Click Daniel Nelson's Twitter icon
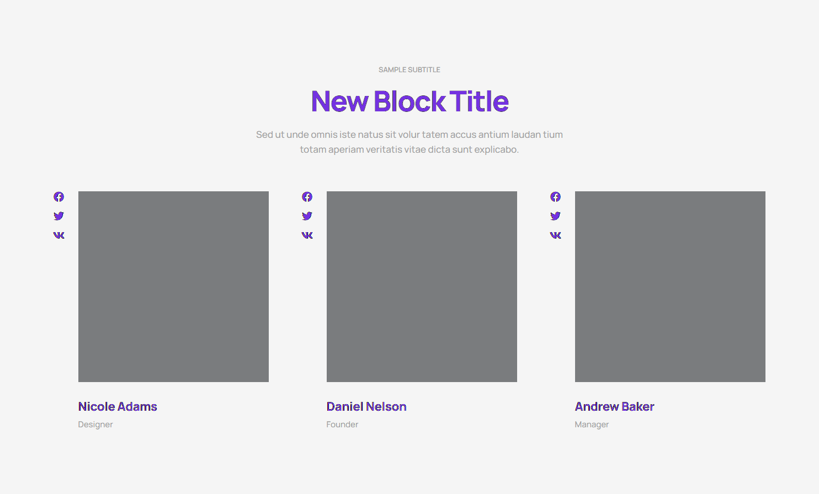The image size is (819, 494). (x=307, y=216)
